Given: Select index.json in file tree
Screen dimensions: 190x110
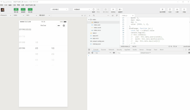Looking at the screenshot, I should [103, 25].
